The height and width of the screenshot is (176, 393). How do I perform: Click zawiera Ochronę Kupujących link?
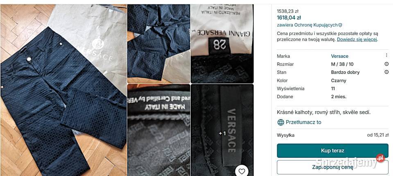(307, 25)
